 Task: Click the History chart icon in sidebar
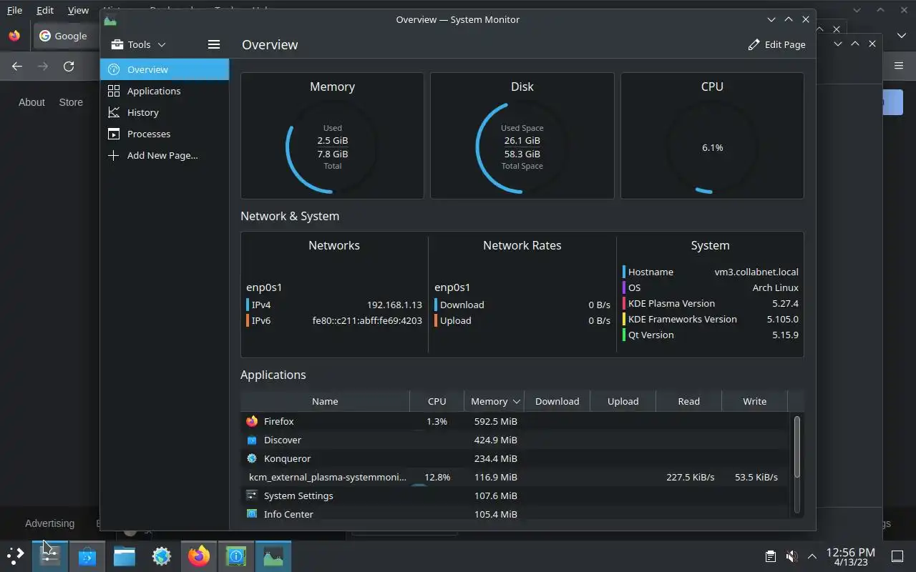coord(113,112)
